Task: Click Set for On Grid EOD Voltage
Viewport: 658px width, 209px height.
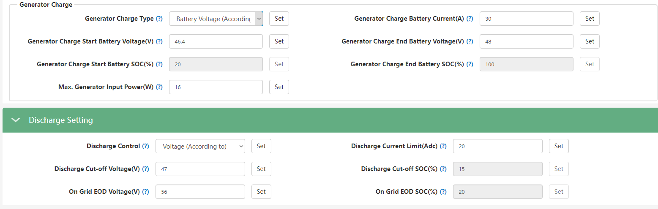Action: click(x=261, y=192)
